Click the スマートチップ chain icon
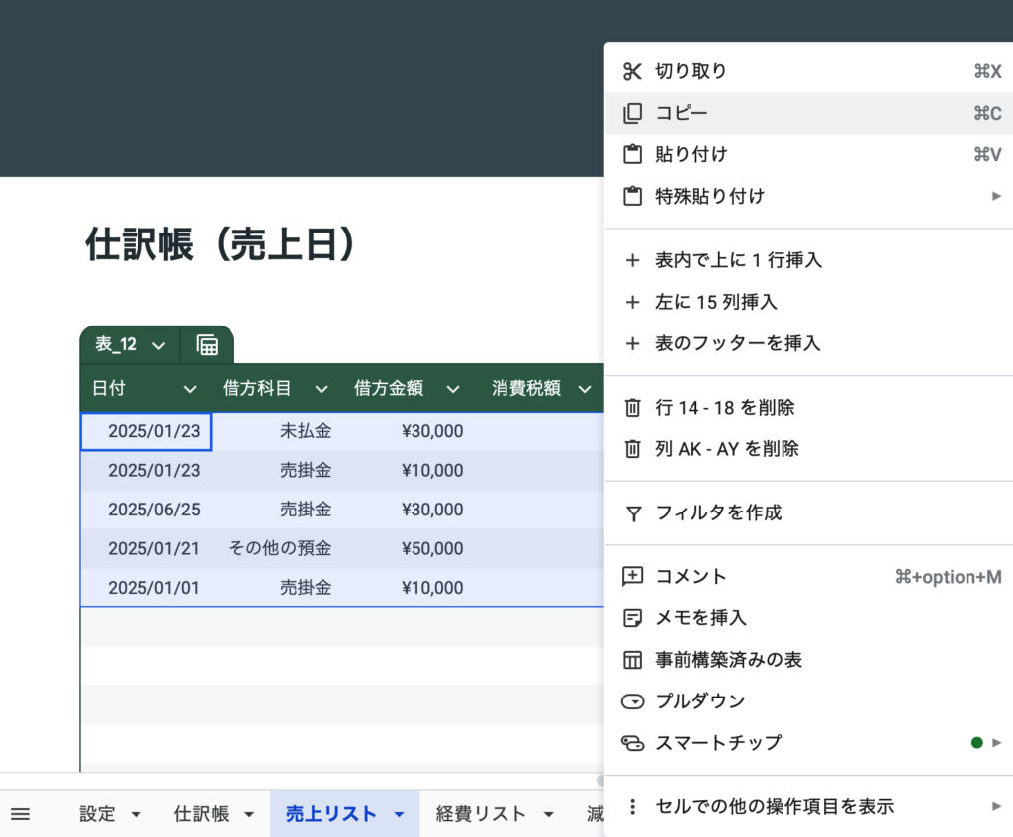This screenshot has width=1013, height=837. [632, 742]
